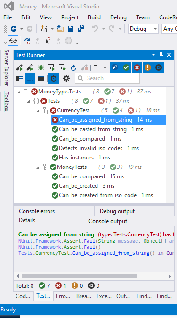Click the glasses icon in the toolbar
177x318 pixels.
pyautogui.click(x=13, y=41)
